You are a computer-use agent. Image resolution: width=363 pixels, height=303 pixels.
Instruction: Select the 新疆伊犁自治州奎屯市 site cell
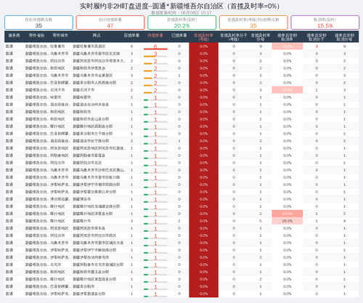point(91,257)
